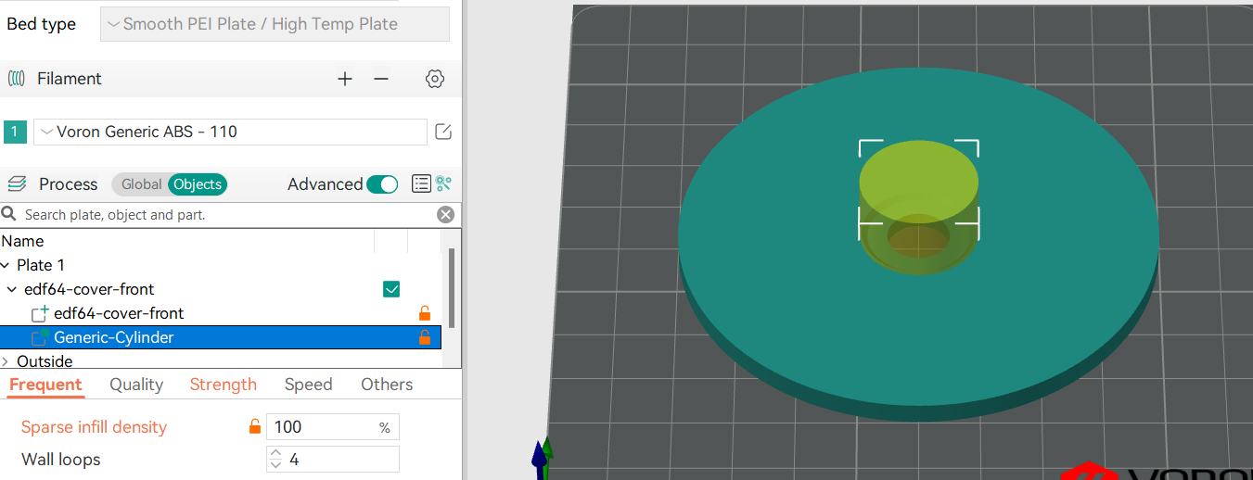The width and height of the screenshot is (1253, 480).
Task: Click the Wall loops label
Action: coord(60,460)
